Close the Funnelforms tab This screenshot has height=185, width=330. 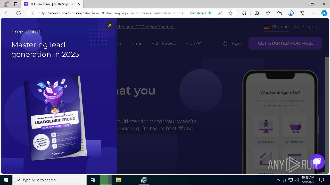click(x=79, y=4)
